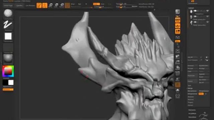Toggle visibility eye of third subtool
This screenshot has width=214, height=120.
(207, 22)
